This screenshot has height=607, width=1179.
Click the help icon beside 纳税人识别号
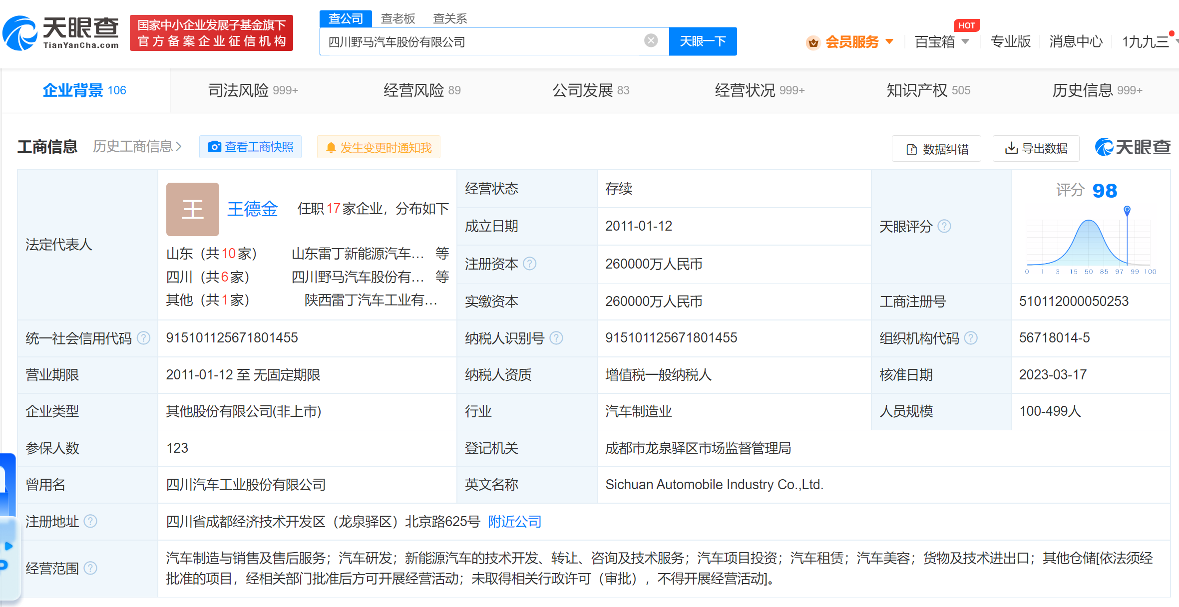pos(556,338)
